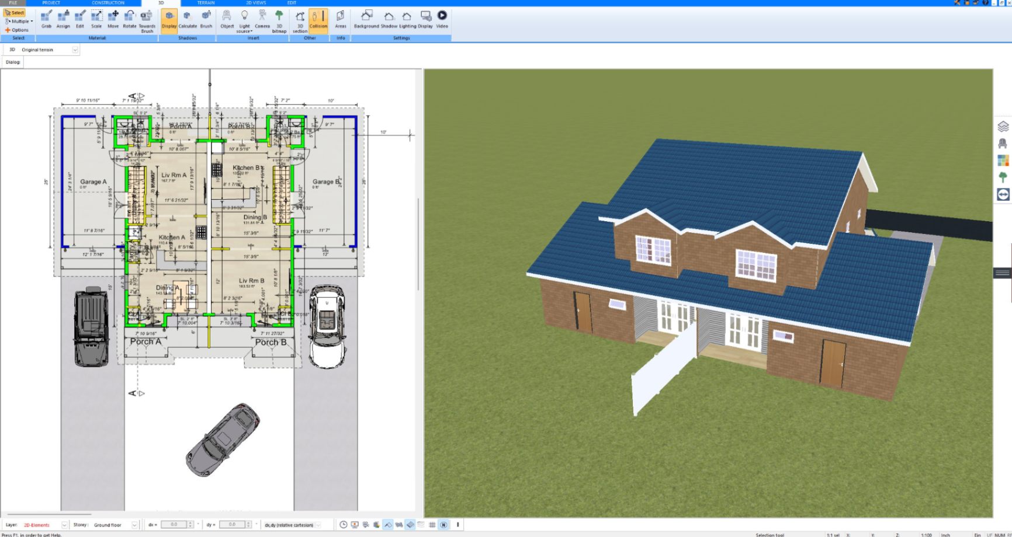The width and height of the screenshot is (1012, 537).
Task: Toggle the N north indicator in status bar
Action: pos(443,525)
